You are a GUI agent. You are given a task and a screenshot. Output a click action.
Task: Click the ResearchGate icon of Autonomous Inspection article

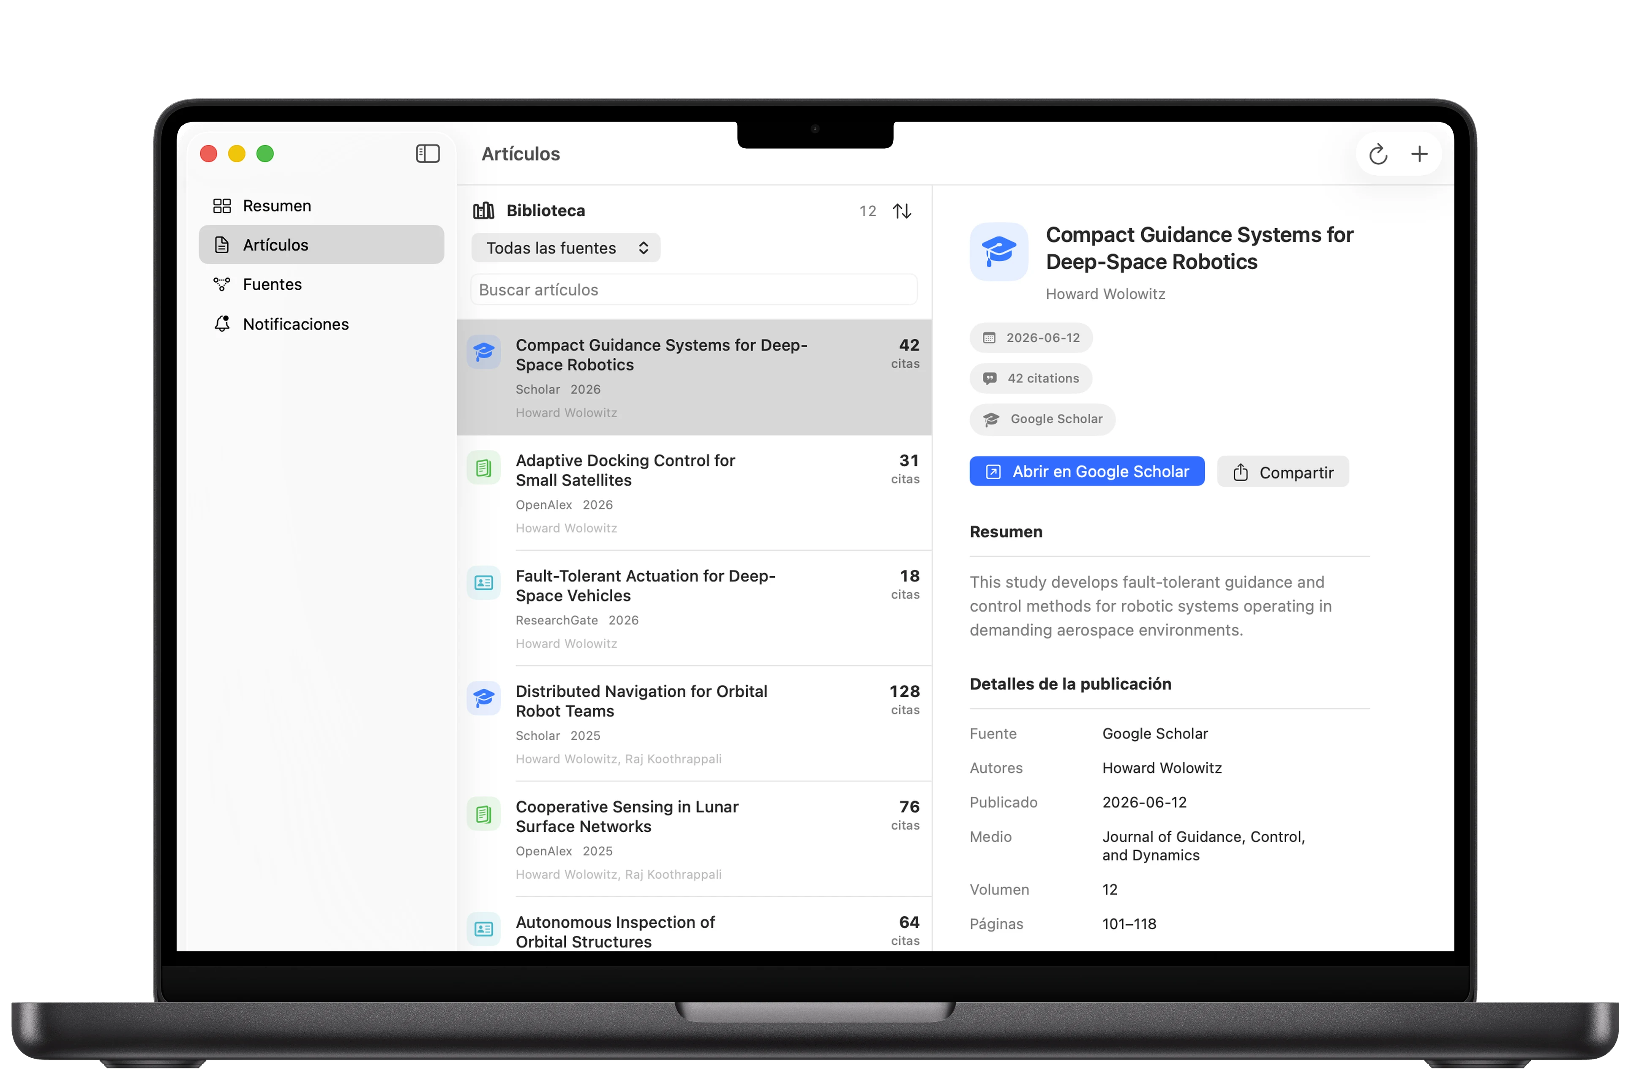[484, 929]
